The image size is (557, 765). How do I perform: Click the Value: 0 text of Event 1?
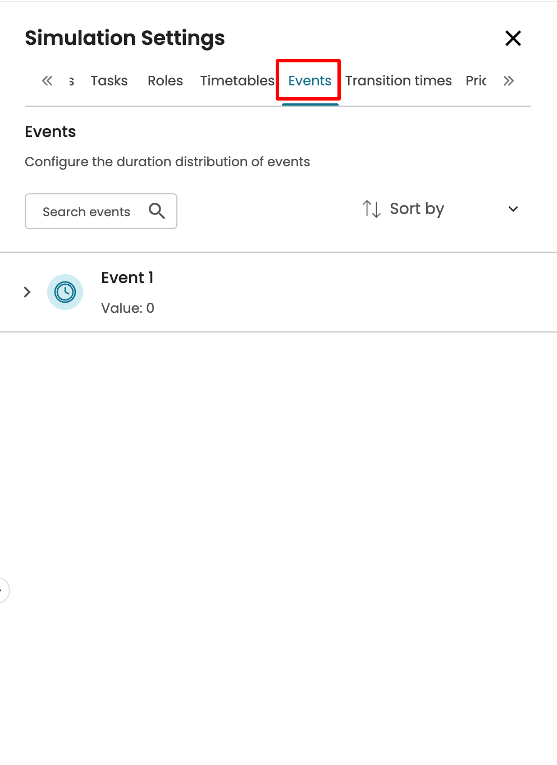pyautogui.click(x=127, y=308)
